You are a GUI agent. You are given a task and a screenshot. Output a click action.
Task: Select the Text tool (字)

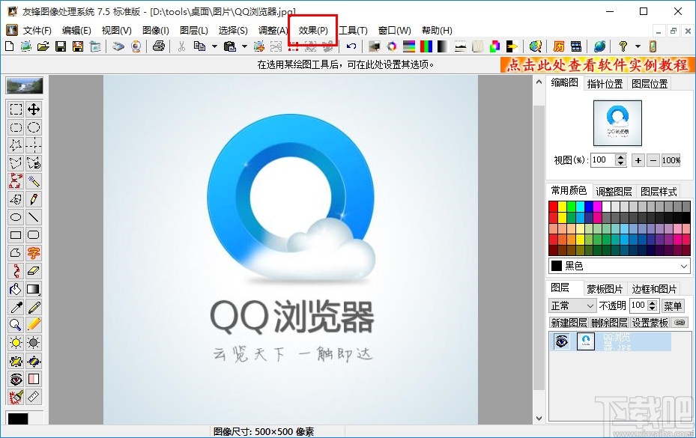coord(34,252)
